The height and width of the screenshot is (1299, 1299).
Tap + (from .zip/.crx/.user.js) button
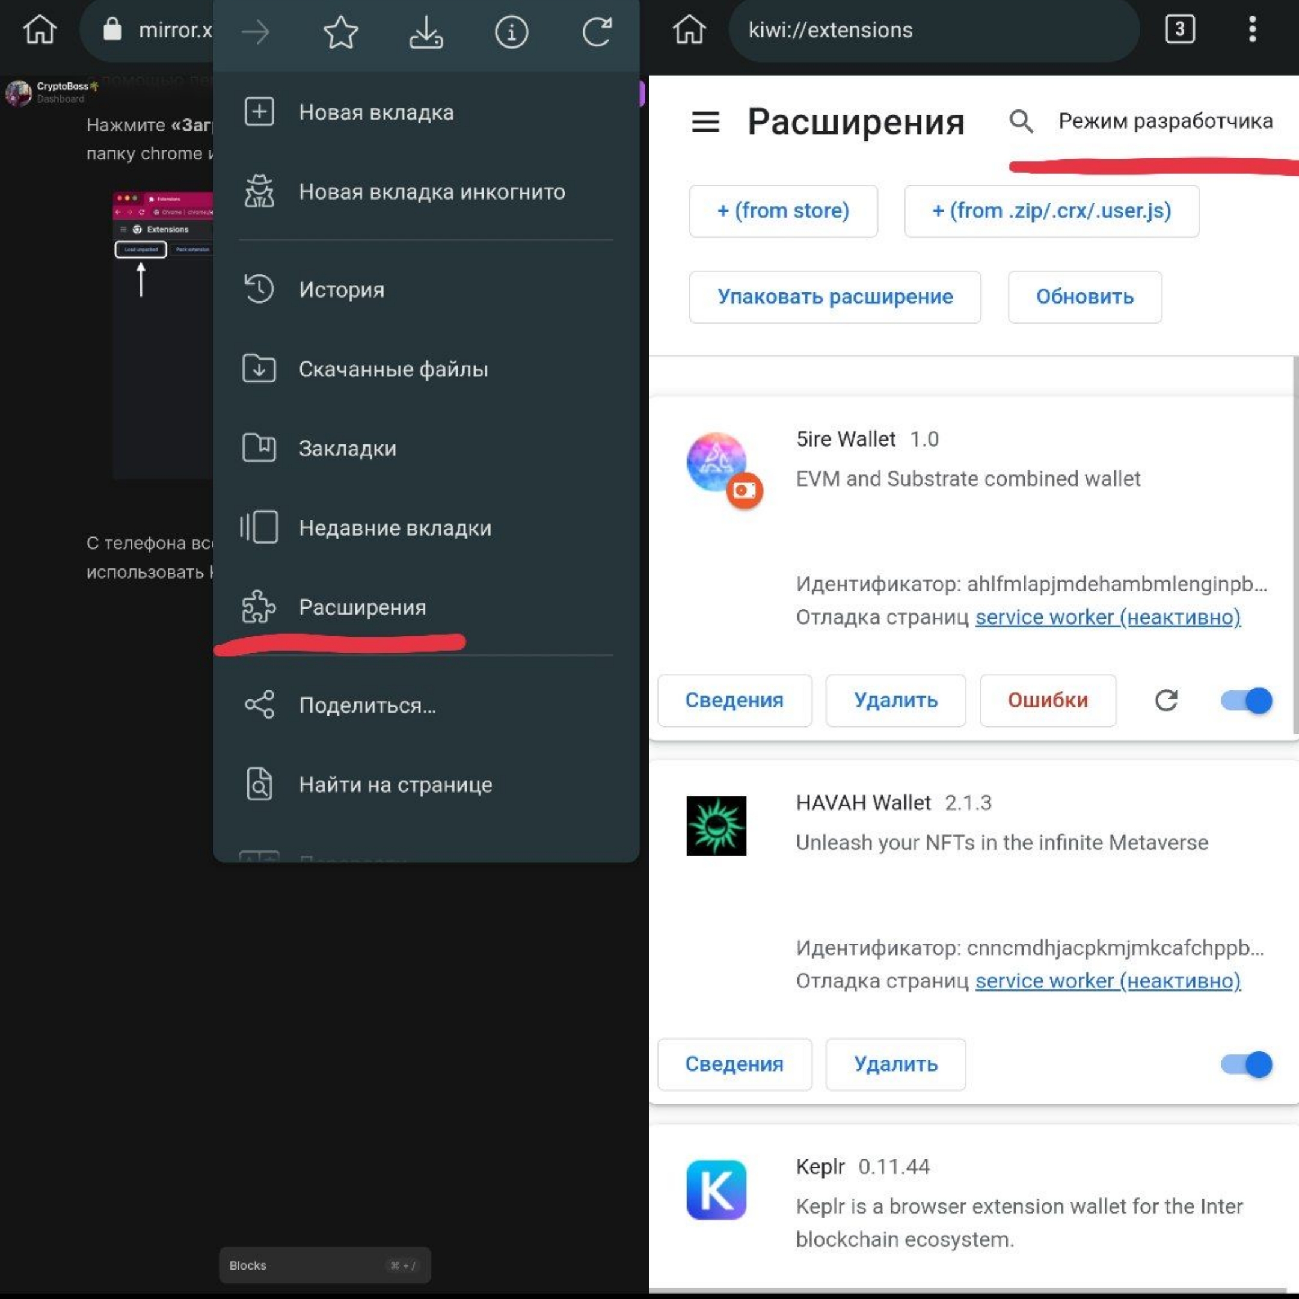1052,211
